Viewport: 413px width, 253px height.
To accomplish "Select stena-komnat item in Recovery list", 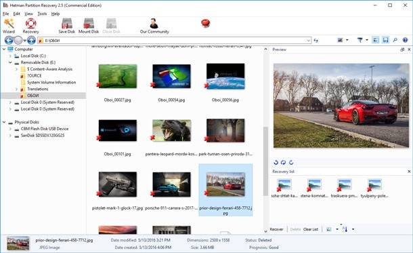I will (x=315, y=188).
